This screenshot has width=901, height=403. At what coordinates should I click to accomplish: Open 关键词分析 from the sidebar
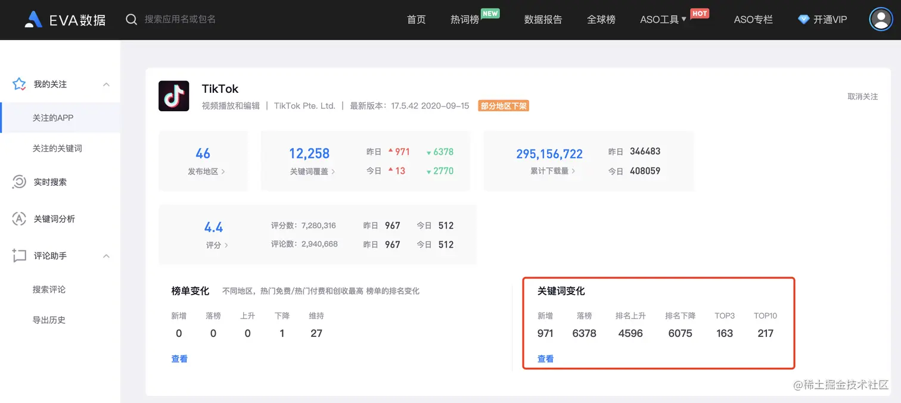[x=54, y=219]
